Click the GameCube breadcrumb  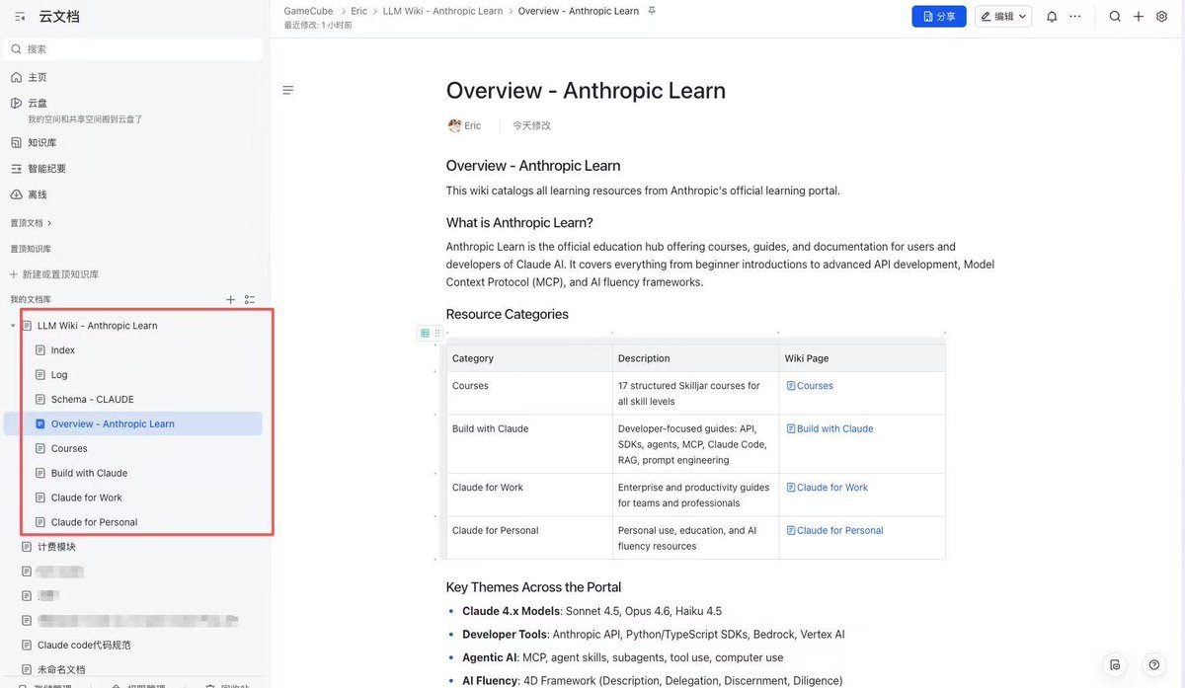308,11
